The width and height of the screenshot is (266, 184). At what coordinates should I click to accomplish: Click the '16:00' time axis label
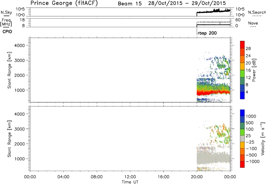163,177
